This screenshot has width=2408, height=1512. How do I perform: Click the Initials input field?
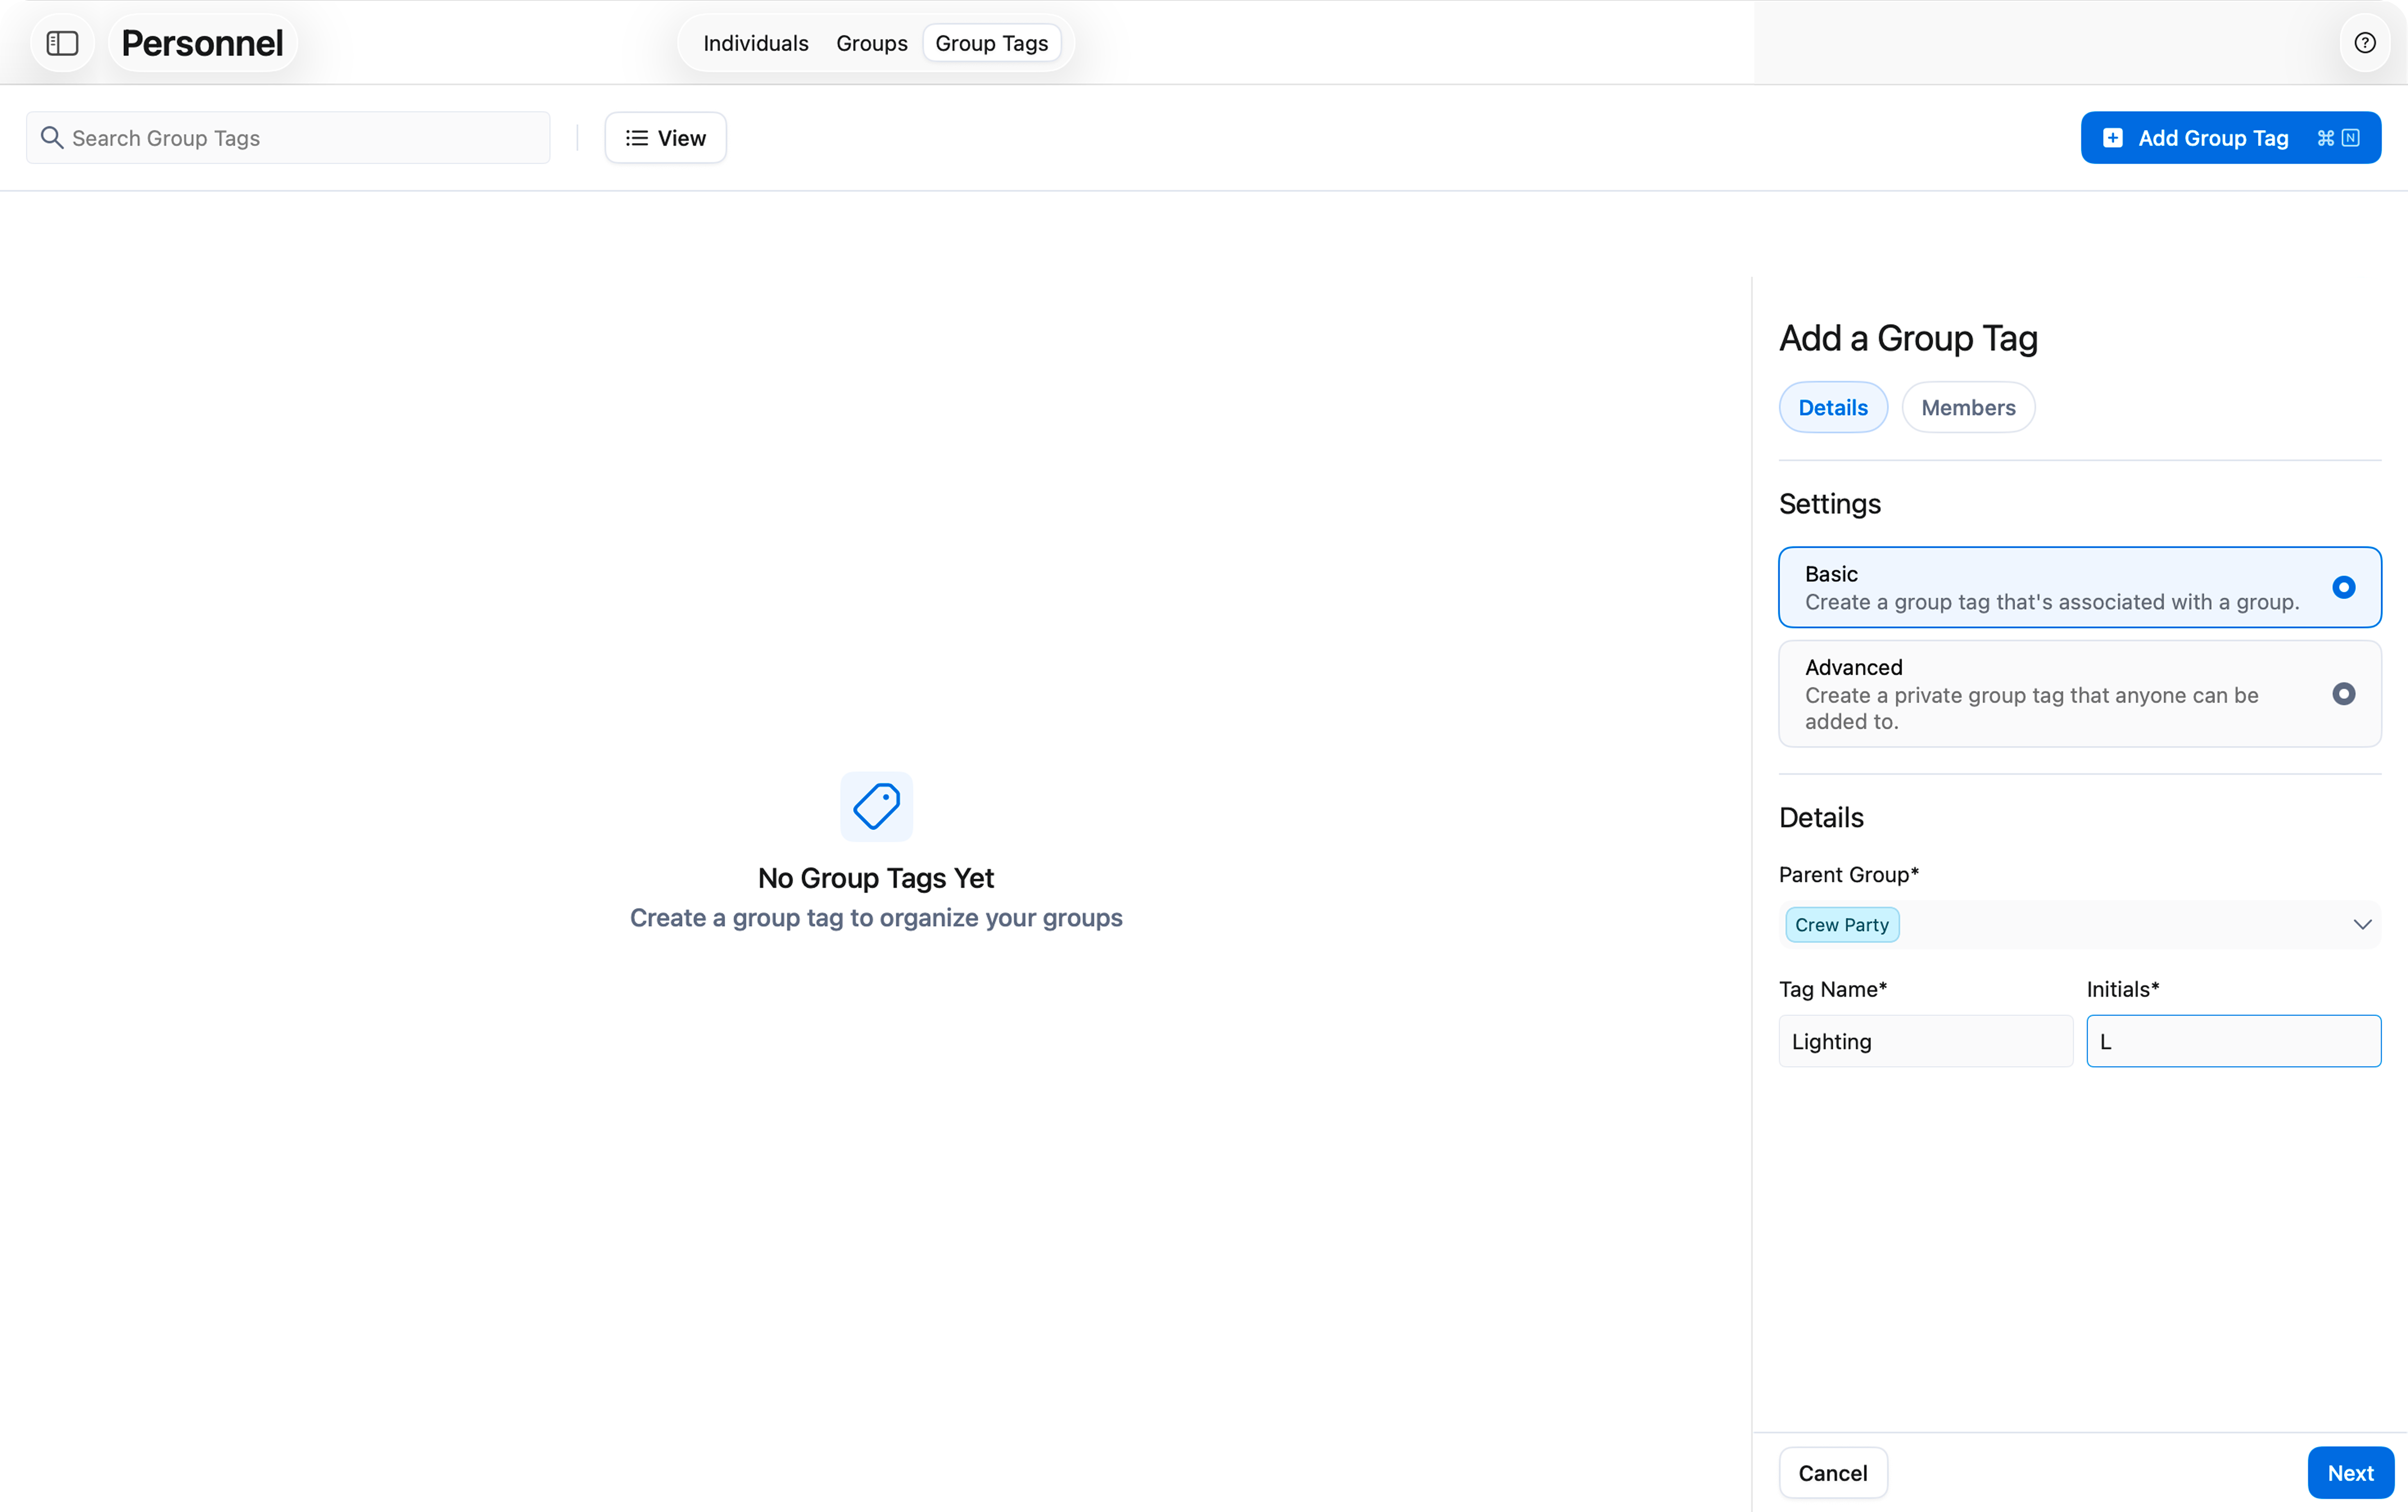coord(2233,1041)
